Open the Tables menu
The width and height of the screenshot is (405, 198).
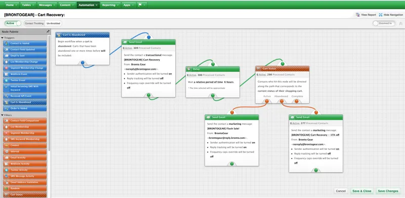[x=28, y=5]
